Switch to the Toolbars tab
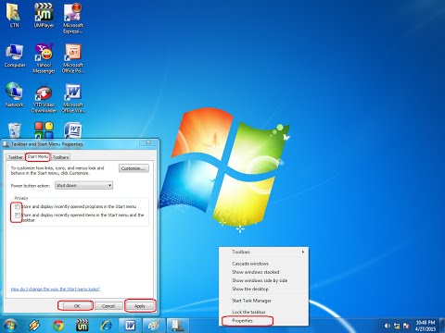Image resolution: width=445 pixels, height=333 pixels. pyautogui.click(x=60, y=157)
